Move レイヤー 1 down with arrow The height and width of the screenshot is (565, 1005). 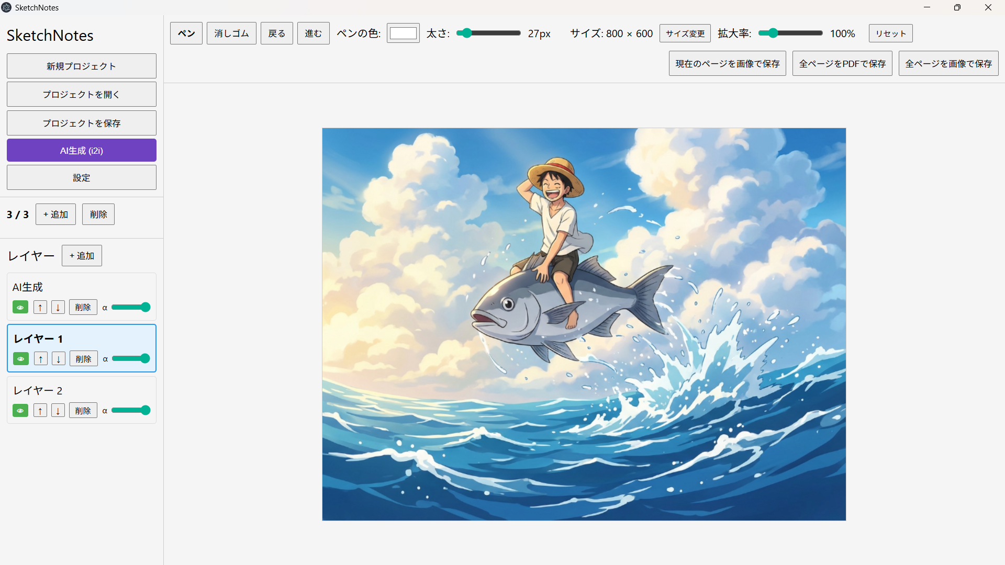click(59, 358)
